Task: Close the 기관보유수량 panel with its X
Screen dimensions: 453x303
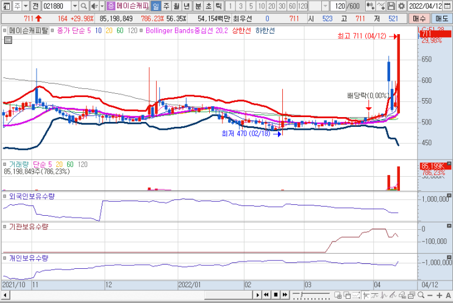Action: click(449, 226)
